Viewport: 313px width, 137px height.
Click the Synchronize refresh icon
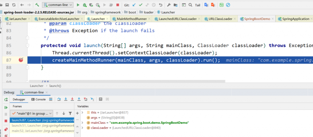[x=14, y=5]
